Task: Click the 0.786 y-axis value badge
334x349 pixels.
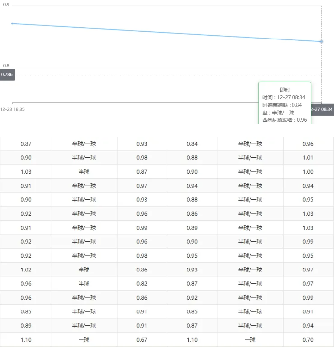Action: tap(7, 75)
